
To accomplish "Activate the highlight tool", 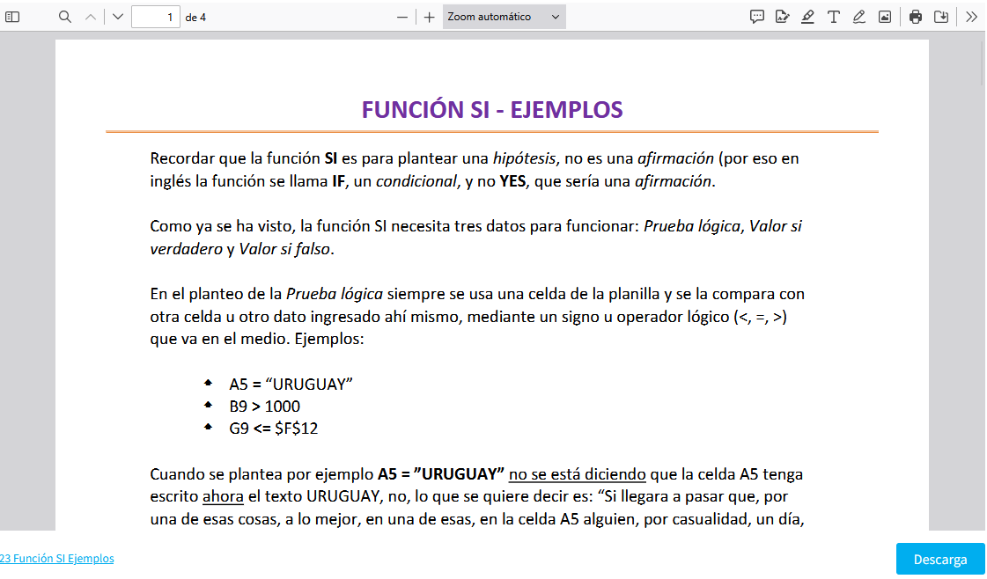I will 807,17.
